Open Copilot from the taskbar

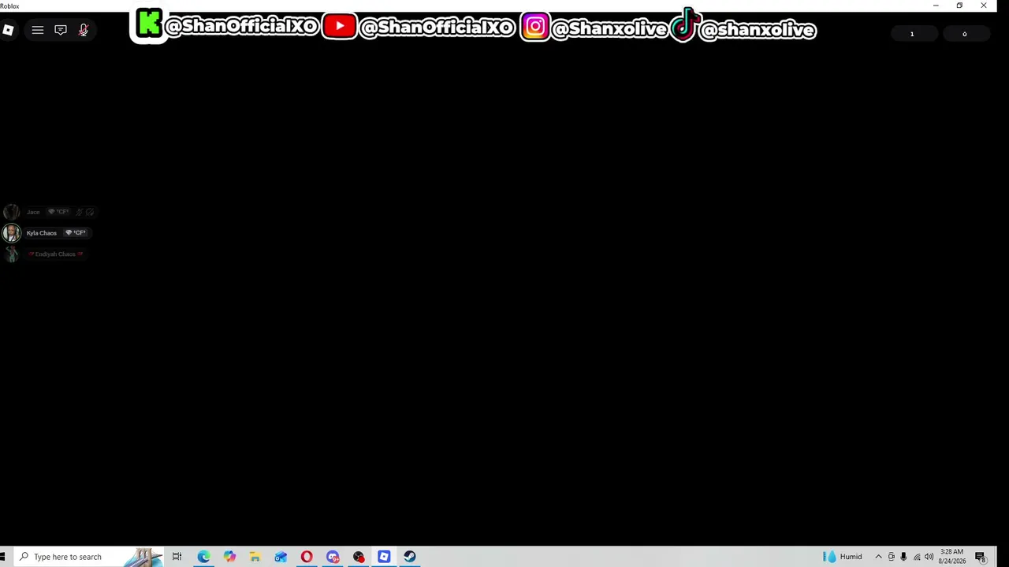tap(229, 557)
